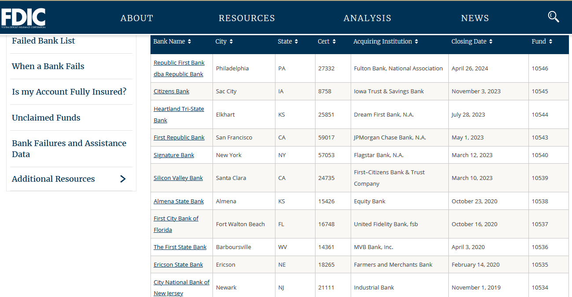The width and height of the screenshot is (572, 297).
Task: Open Is my Account Fully Insured? link
Action: point(69,92)
